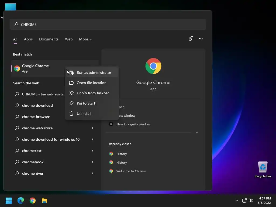
Task: Expand chrome download for windows 10 arrow
Action: coord(92,139)
